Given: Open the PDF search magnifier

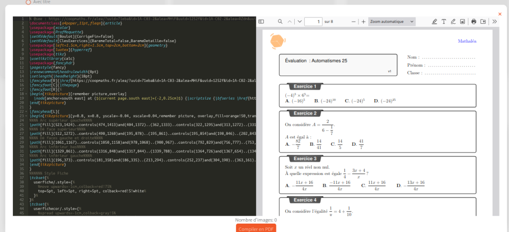Looking at the screenshot, I should pyautogui.click(x=280, y=22).
